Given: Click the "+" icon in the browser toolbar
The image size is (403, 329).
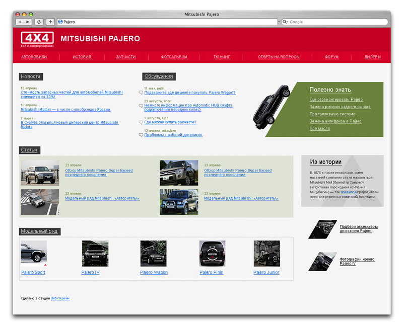Looking at the screenshot, I should [x=50, y=22].
